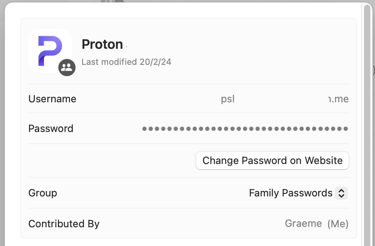
Task: Click the up-down chevron beside Family Passwords
Action: click(341, 193)
